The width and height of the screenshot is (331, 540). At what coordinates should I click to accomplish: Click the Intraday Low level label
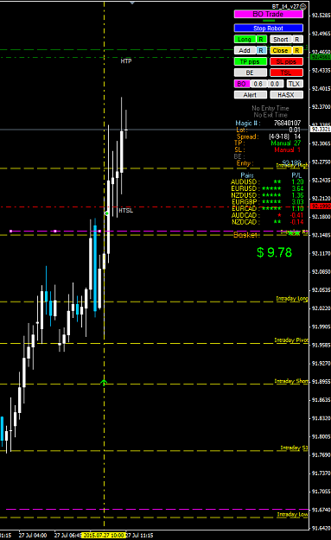pos(293,514)
